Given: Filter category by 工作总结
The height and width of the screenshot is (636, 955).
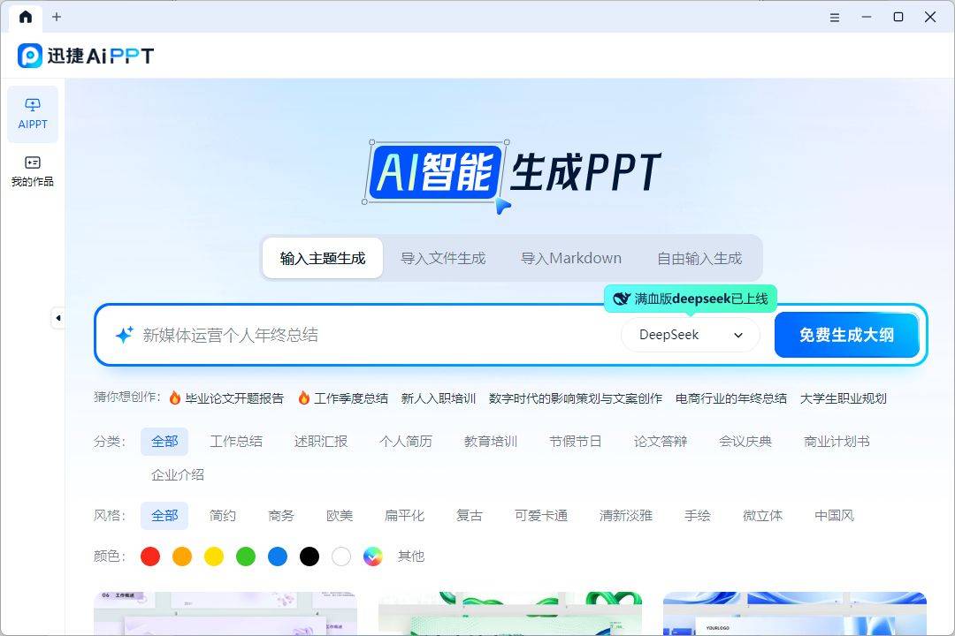Looking at the screenshot, I should point(236,442).
